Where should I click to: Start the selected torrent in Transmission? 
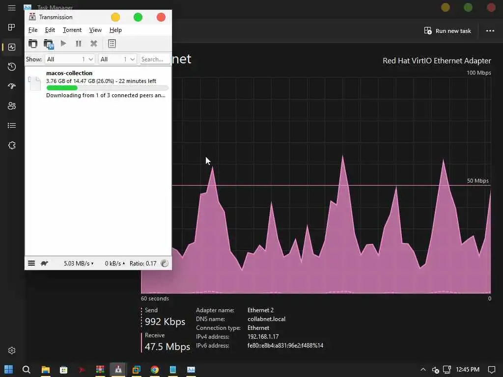click(63, 43)
